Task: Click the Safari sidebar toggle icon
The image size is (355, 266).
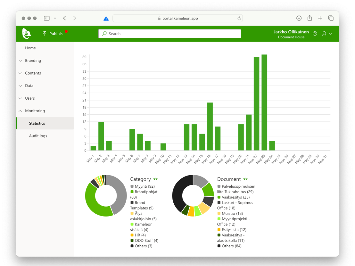Action: click(x=47, y=18)
